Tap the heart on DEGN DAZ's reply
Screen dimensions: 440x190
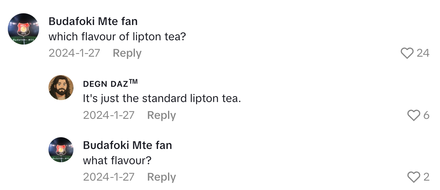[x=413, y=115]
